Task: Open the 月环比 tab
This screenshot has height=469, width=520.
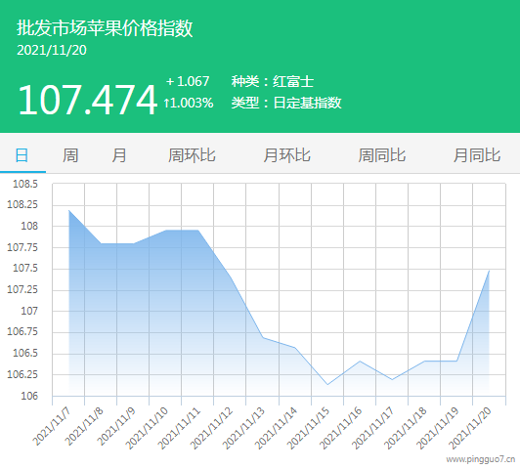Action: point(286,155)
